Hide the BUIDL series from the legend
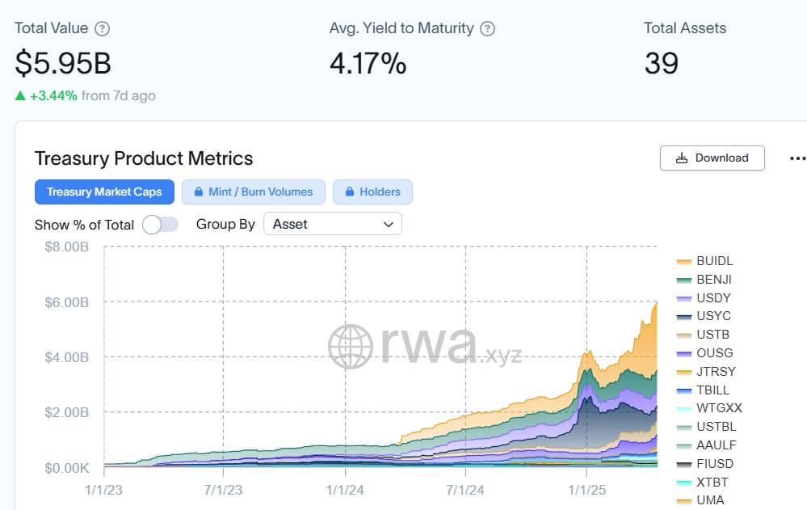Image resolution: width=807 pixels, height=510 pixels. pos(716,261)
